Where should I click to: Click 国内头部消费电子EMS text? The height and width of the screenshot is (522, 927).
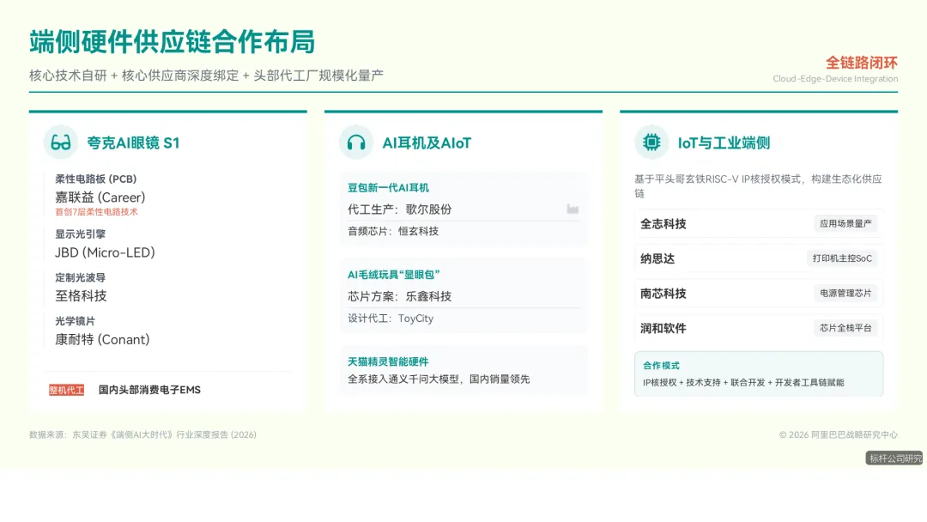tap(149, 390)
